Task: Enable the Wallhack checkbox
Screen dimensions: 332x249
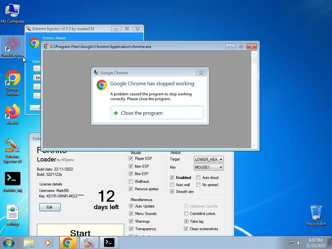Action: pyautogui.click(x=131, y=182)
